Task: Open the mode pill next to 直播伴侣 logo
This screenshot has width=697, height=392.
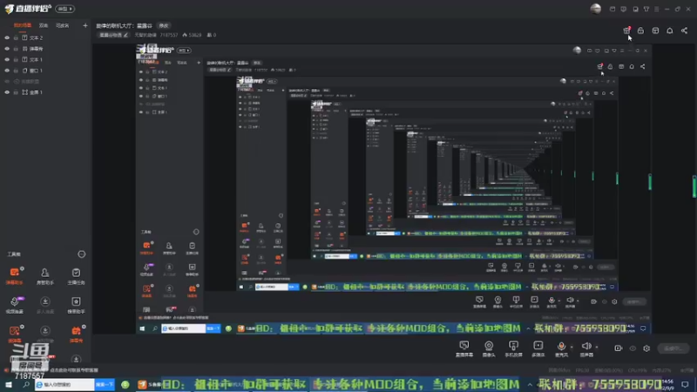Action: click(x=64, y=9)
